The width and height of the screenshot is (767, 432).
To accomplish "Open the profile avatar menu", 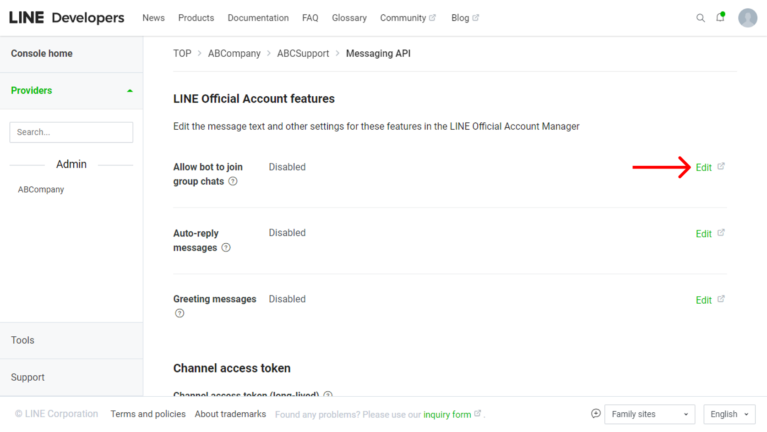I will [x=747, y=18].
